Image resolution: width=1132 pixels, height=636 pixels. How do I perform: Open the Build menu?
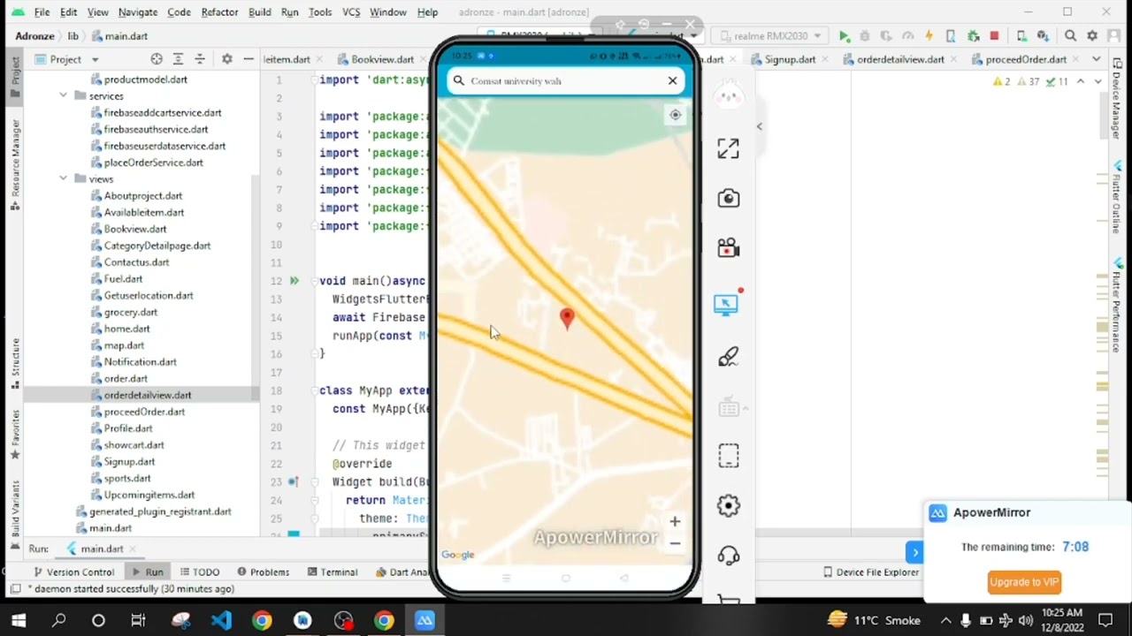259,12
